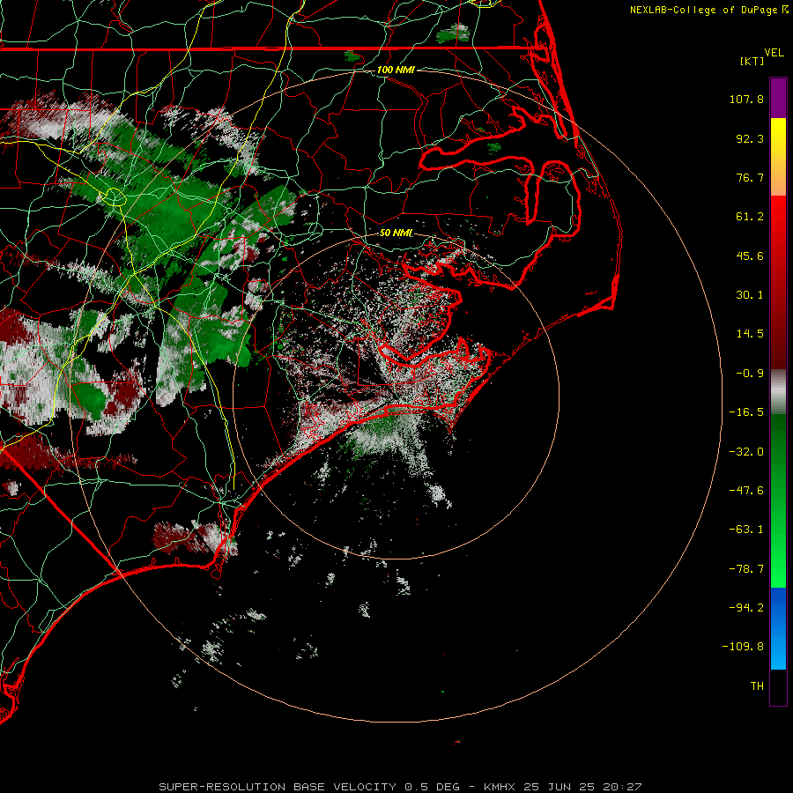Click the -32.0 legend value
The width and height of the screenshot is (793, 793).
(x=746, y=452)
